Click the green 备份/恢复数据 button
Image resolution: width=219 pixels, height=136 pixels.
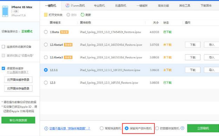[18, 120]
